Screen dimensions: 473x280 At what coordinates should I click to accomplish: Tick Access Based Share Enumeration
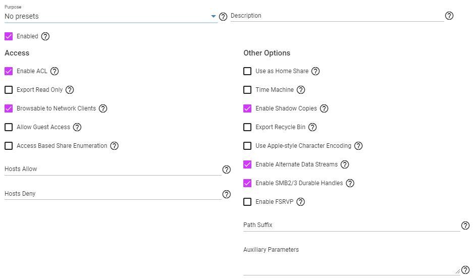(9, 146)
